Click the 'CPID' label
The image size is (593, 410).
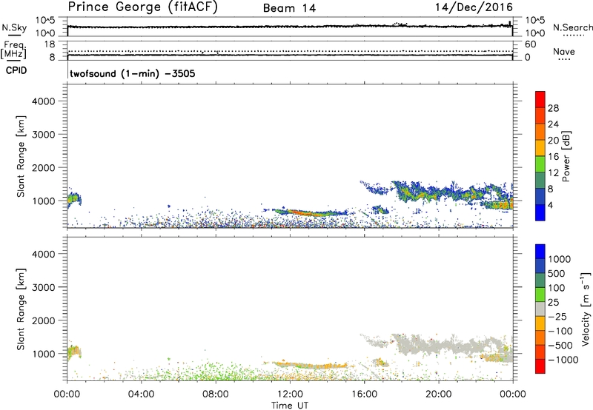tap(16, 70)
